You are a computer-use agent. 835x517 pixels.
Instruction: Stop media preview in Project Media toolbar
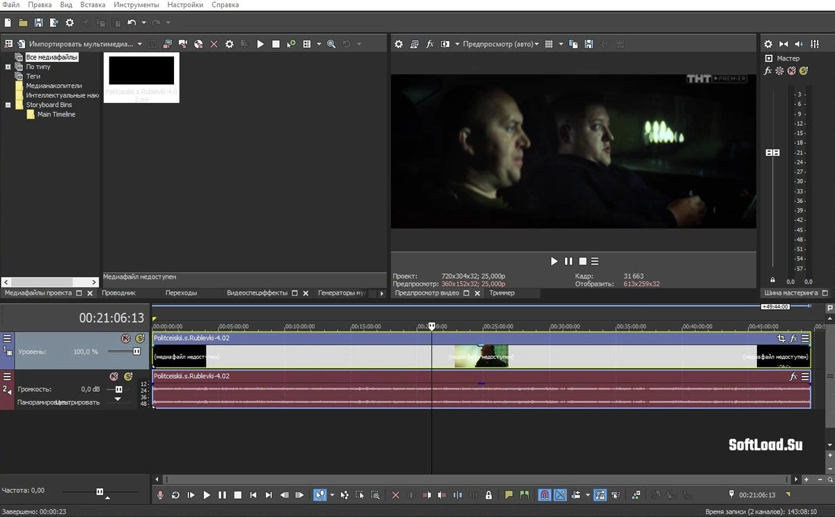point(276,44)
